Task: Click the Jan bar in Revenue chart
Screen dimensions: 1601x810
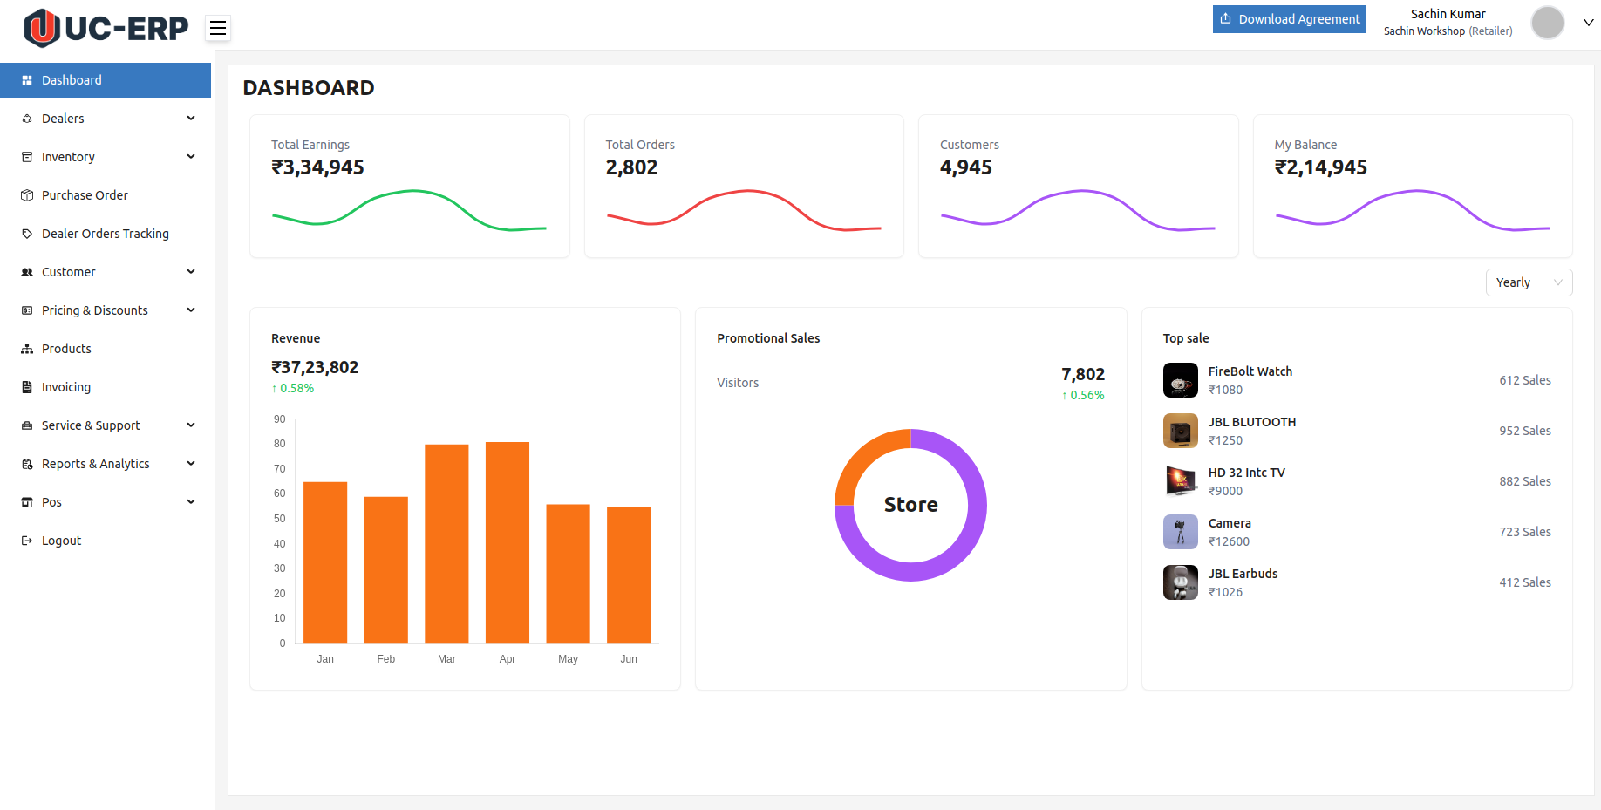Action: pyautogui.click(x=325, y=562)
